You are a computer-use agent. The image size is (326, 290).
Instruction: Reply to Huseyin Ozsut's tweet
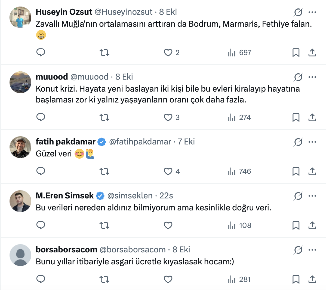41,52
